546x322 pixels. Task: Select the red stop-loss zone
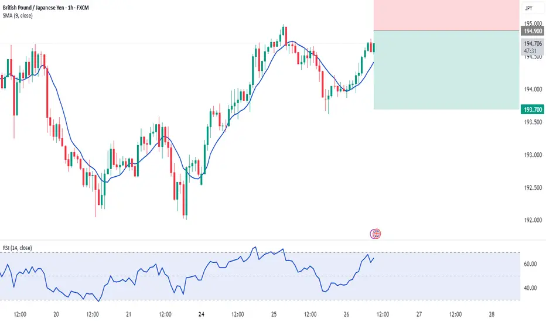(446, 15)
